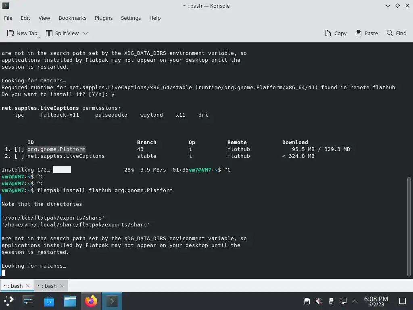Click the pulseaudio permission text

(111, 115)
